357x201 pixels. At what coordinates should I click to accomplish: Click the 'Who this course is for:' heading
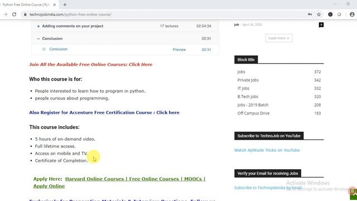(x=56, y=79)
